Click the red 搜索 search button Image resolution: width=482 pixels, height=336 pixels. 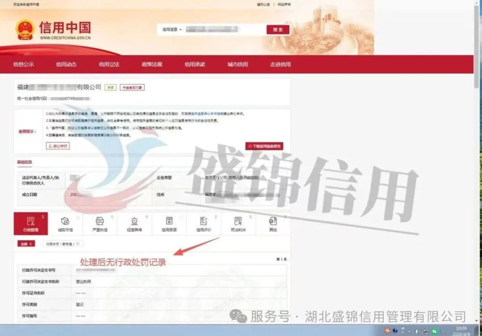[x=278, y=29]
